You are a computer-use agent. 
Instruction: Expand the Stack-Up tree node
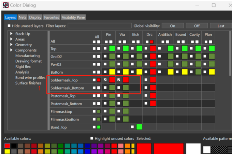point(11,34)
